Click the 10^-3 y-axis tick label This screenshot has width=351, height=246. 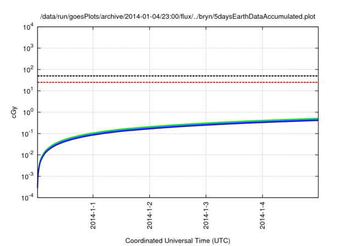tap(27, 177)
